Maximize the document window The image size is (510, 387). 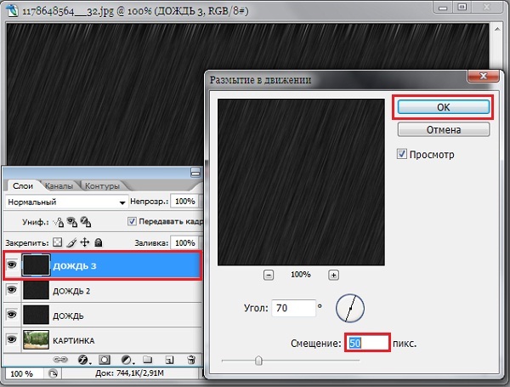click(x=462, y=7)
